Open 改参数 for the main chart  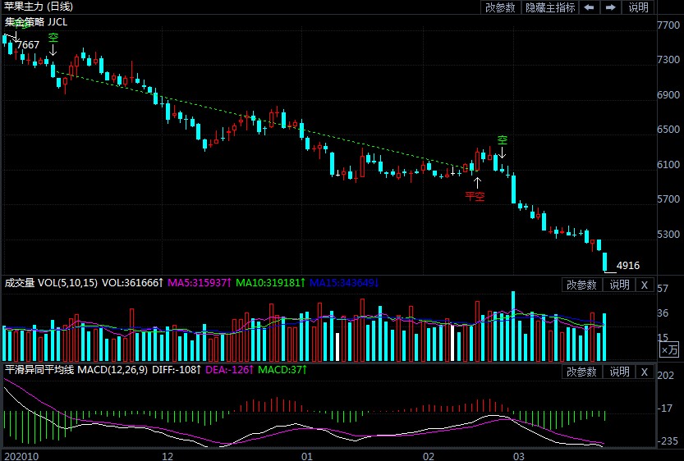500,7
